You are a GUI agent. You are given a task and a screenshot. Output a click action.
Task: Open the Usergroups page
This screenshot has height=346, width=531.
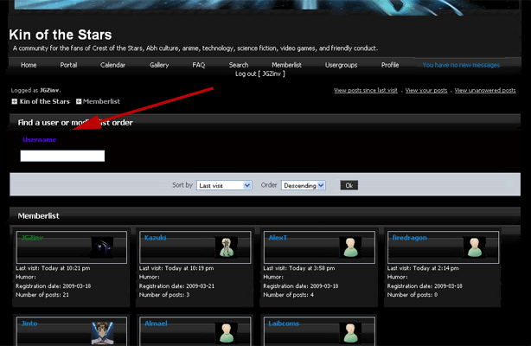[x=341, y=65]
